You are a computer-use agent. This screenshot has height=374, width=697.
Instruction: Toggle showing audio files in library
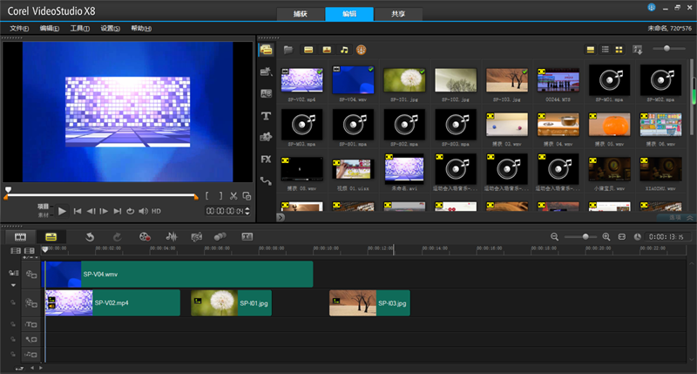pyautogui.click(x=344, y=50)
